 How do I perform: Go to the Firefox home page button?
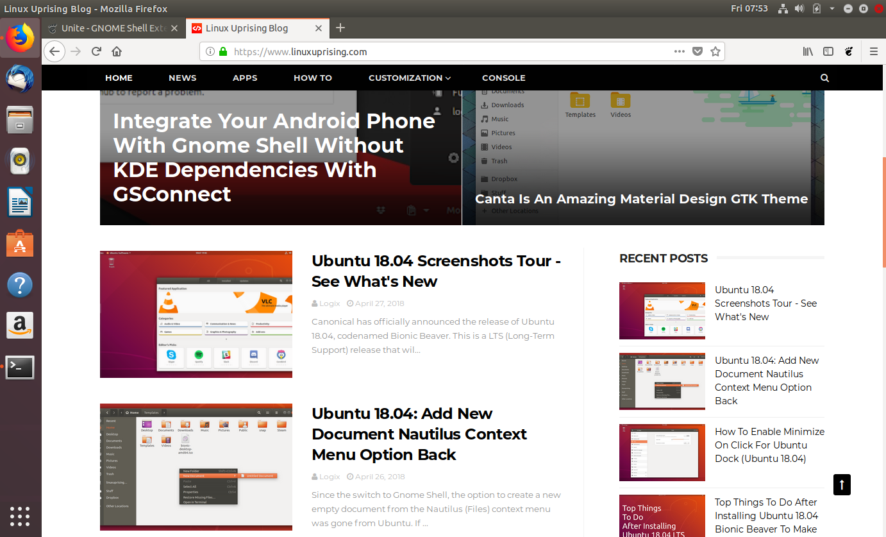coord(117,51)
